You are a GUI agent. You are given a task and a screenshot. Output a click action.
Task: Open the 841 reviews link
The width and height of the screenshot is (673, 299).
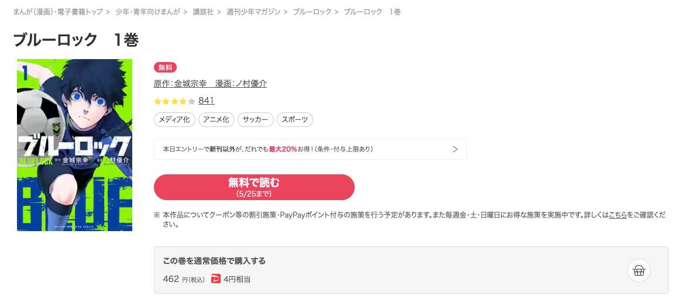click(x=207, y=101)
